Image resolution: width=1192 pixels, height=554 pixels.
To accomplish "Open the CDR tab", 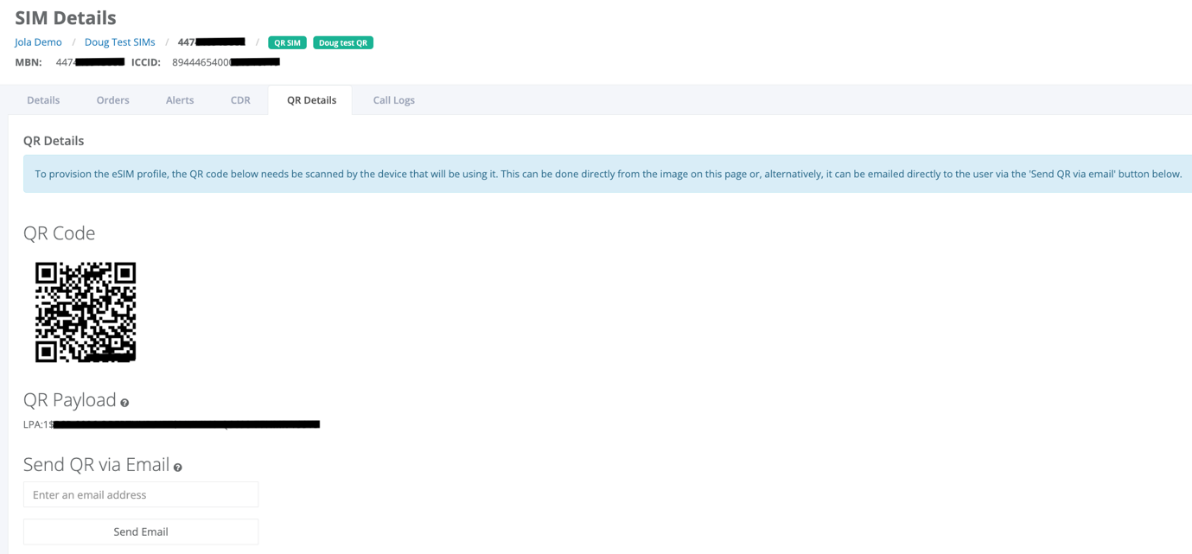I will pos(240,100).
